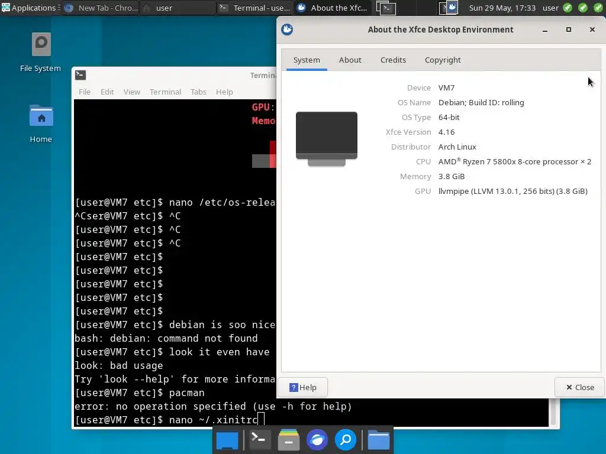Screen dimensions: 606x454
Task: Click the Xfce mouse icon in About dialog titlebar
Action: pos(287,30)
